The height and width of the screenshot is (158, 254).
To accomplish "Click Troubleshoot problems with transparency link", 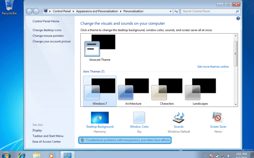I will click(x=128, y=140).
